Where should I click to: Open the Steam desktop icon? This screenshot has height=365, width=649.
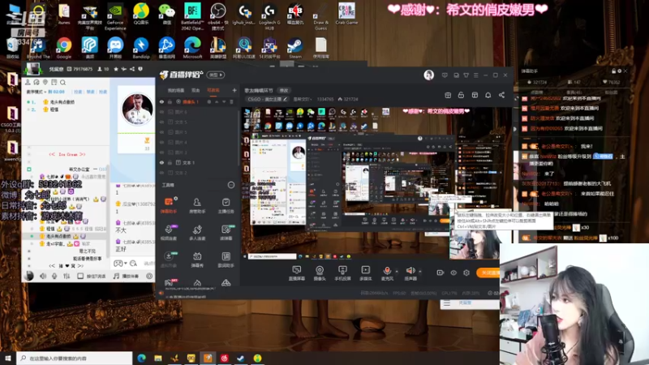point(295,48)
